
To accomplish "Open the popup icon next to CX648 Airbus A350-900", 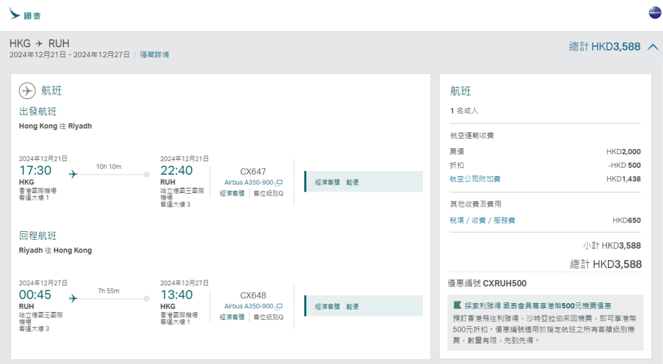I will pos(279,306).
